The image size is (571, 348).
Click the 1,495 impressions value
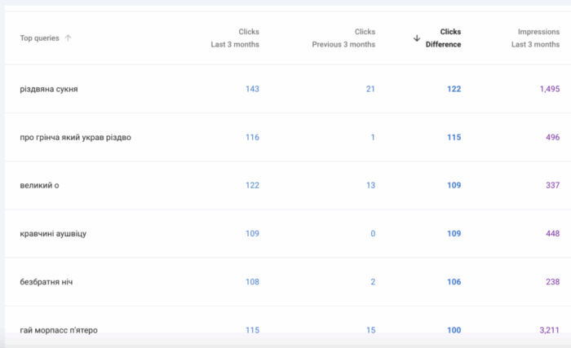click(x=546, y=89)
